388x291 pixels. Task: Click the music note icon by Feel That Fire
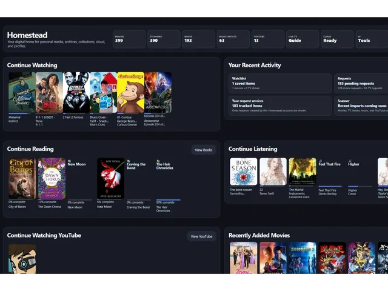pyautogui.click(x=321, y=161)
